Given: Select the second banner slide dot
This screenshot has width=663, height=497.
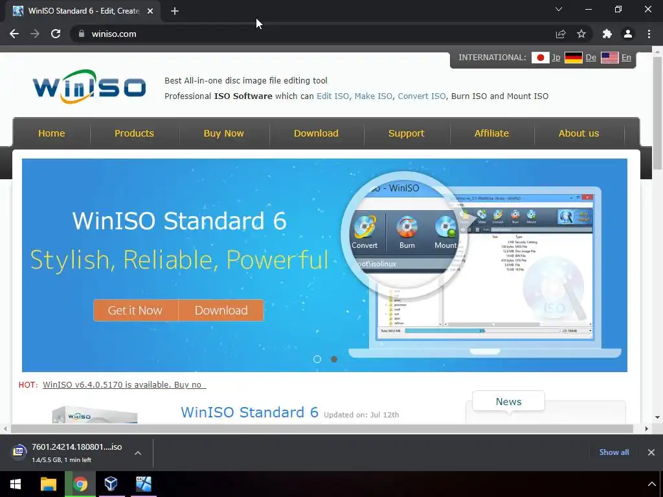Looking at the screenshot, I should pos(334,359).
